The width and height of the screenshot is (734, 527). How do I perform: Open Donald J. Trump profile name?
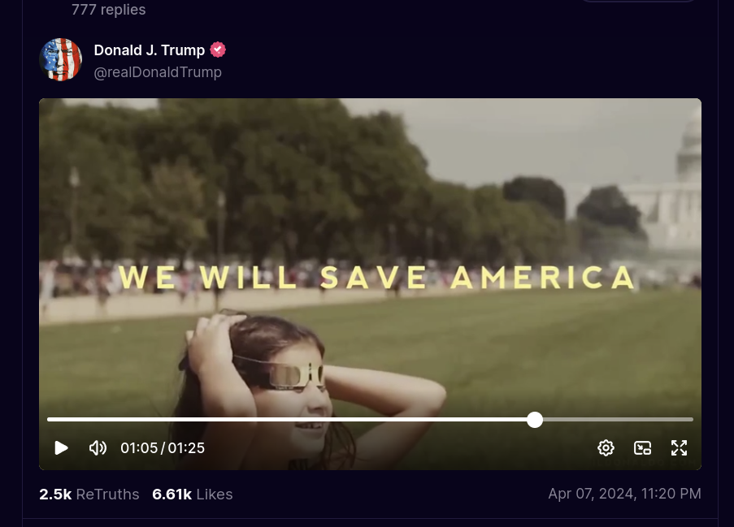pyautogui.click(x=150, y=50)
